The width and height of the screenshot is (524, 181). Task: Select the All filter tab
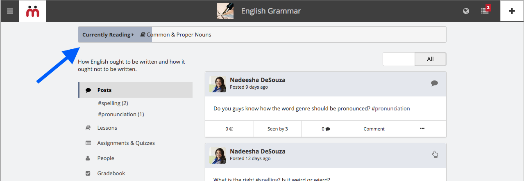(430, 59)
